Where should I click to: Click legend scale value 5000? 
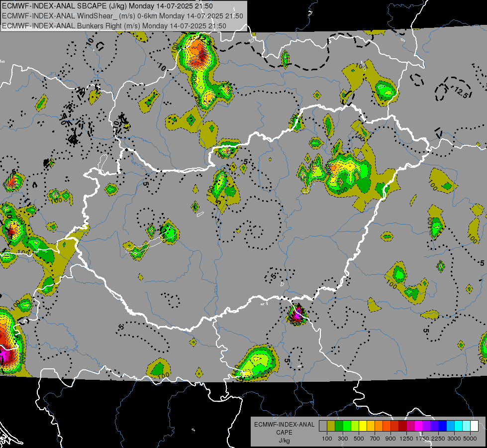point(470,439)
